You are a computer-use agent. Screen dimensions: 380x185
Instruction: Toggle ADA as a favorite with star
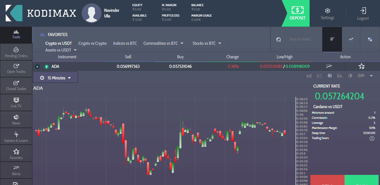[x=361, y=66]
